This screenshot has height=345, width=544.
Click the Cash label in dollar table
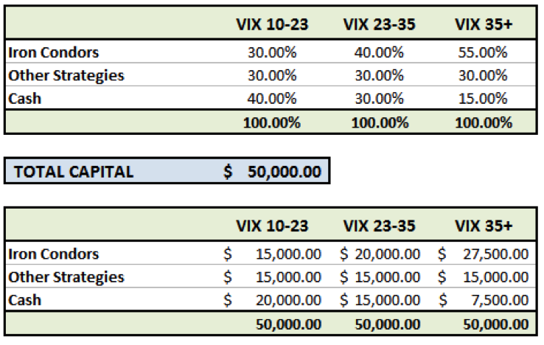(24, 300)
